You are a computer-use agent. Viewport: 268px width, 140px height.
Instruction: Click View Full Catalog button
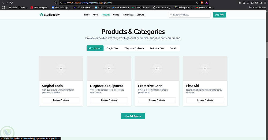click(x=133, y=116)
